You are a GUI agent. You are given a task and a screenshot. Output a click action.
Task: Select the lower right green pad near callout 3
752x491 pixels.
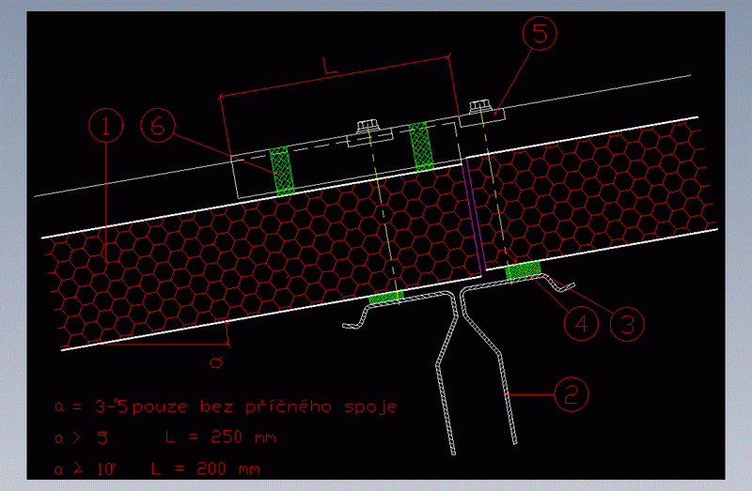pos(523,271)
